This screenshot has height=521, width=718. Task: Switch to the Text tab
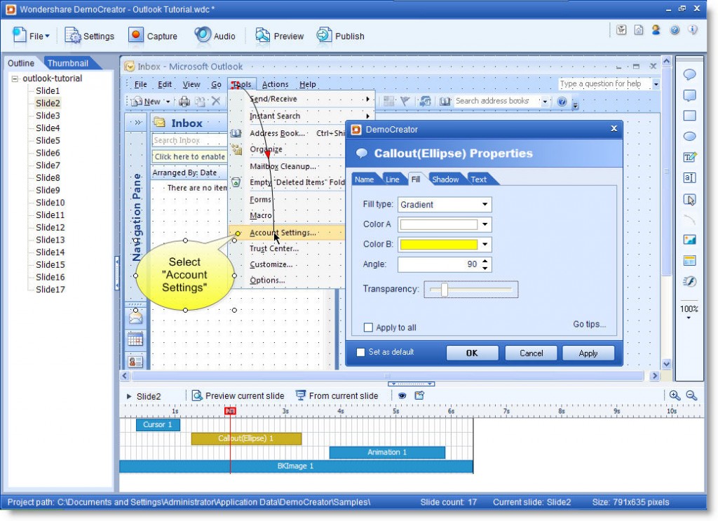point(478,180)
